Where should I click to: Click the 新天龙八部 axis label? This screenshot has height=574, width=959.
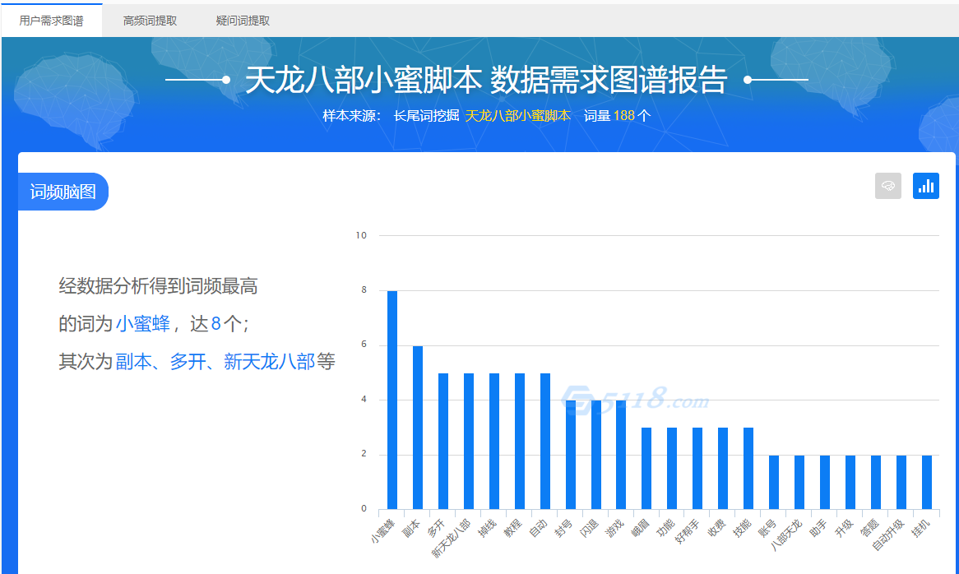tap(452, 538)
